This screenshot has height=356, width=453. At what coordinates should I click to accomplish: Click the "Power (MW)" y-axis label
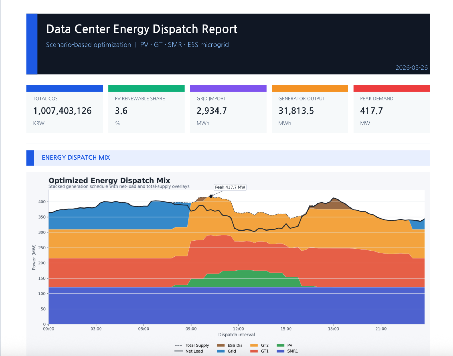point(34,257)
